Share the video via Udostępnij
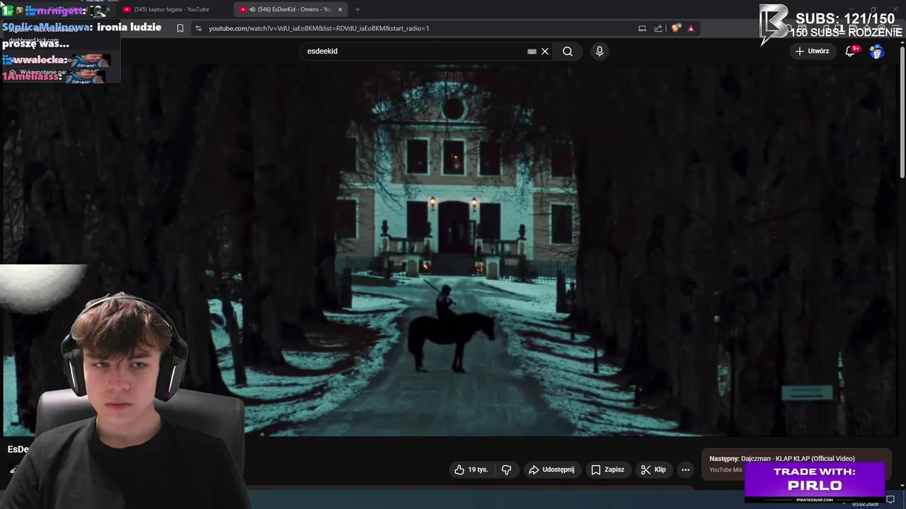Viewport: 906px width, 509px height. pyautogui.click(x=551, y=469)
